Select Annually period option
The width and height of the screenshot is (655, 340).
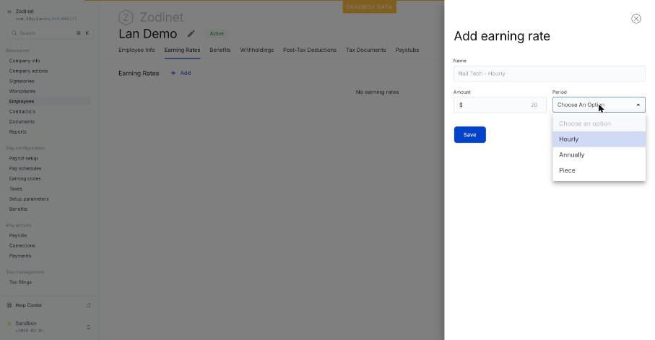(x=599, y=155)
